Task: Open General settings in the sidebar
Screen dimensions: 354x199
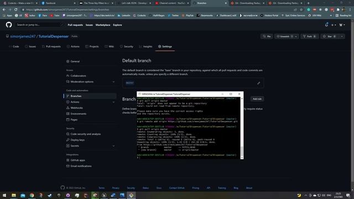Action: click(x=75, y=61)
